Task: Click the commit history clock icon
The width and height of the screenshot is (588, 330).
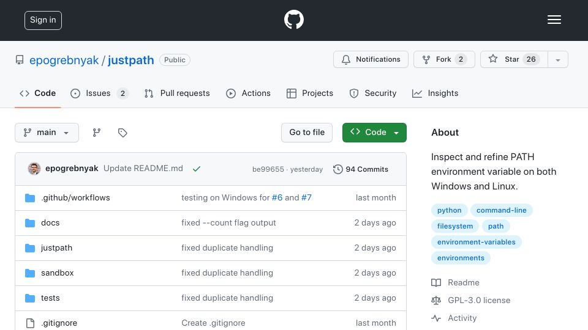Action: pyautogui.click(x=337, y=169)
